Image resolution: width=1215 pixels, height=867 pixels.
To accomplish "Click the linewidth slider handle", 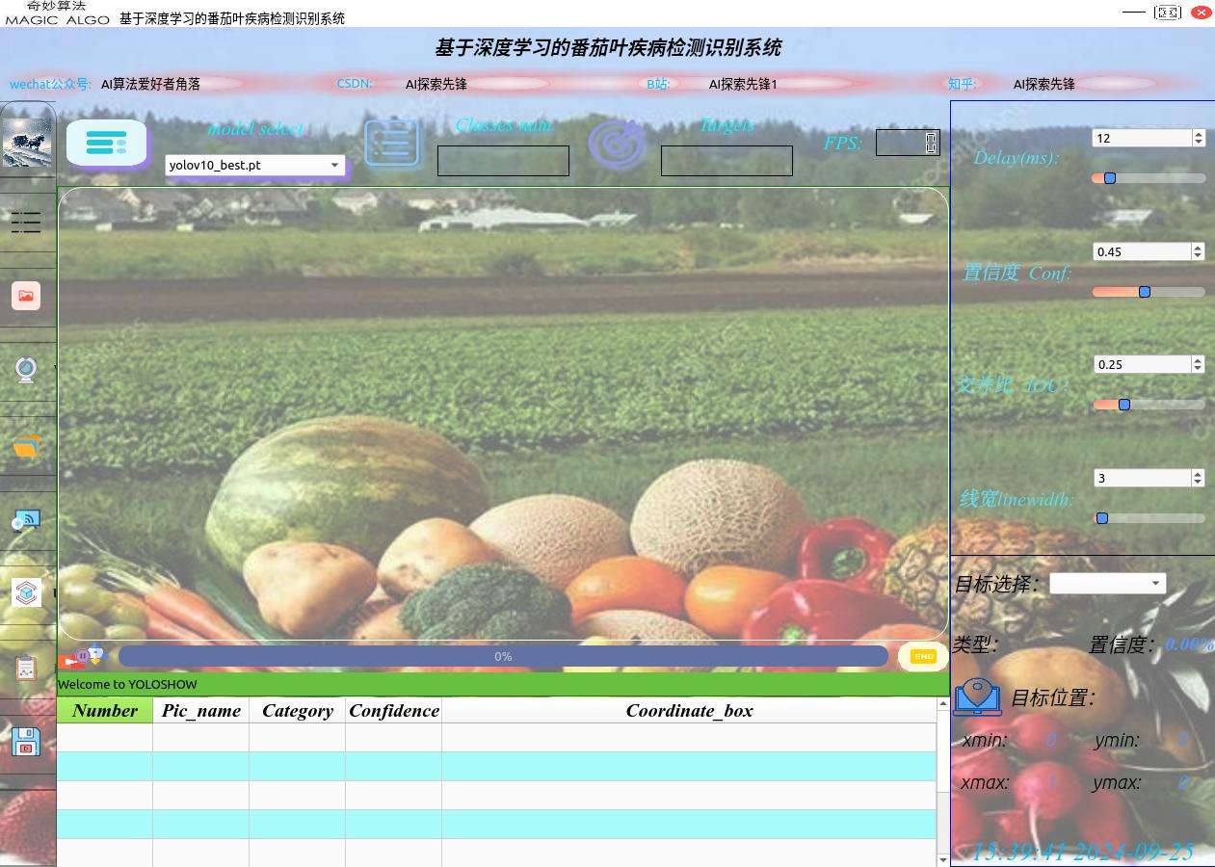I will click(1102, 518).
